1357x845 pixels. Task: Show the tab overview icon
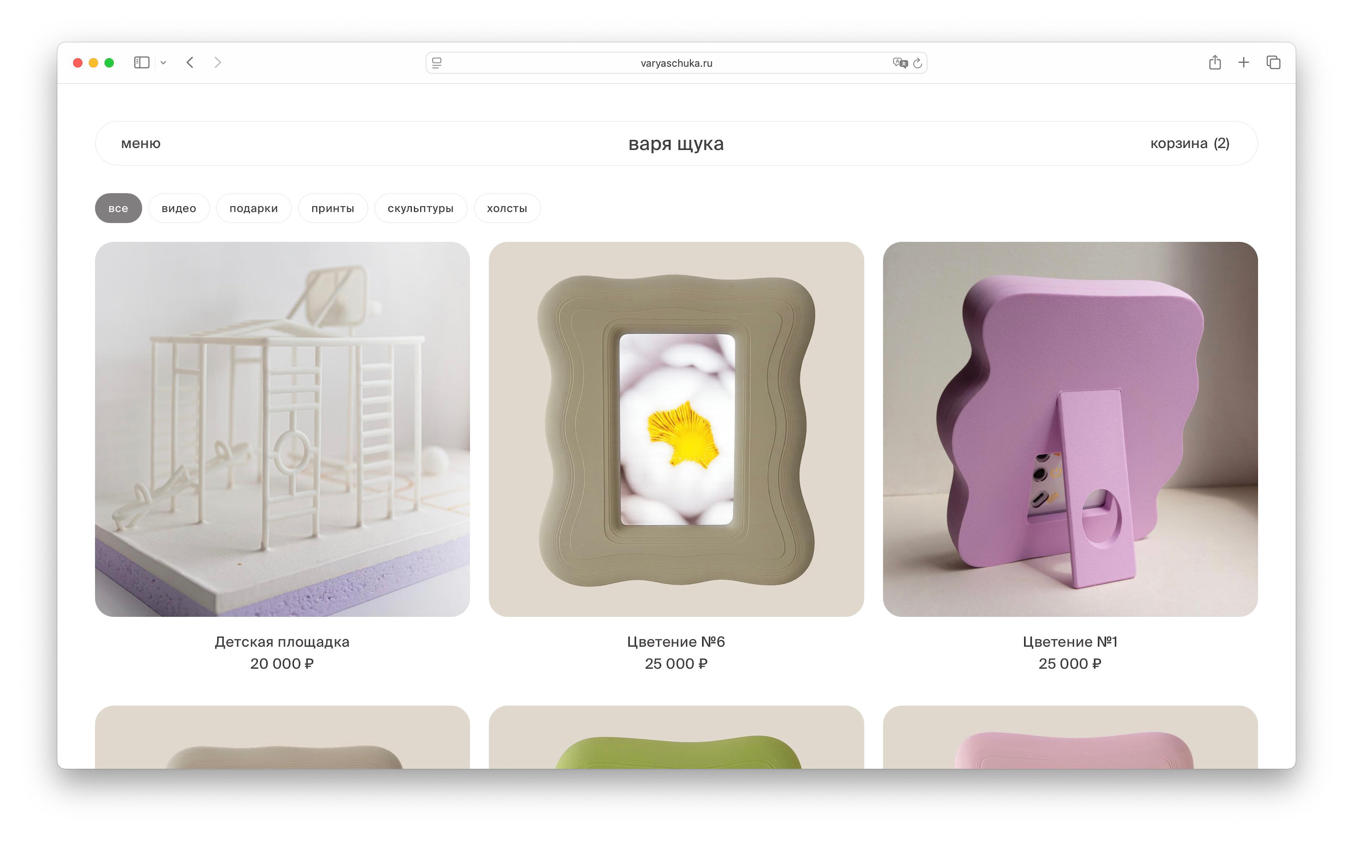point(1273,62)
